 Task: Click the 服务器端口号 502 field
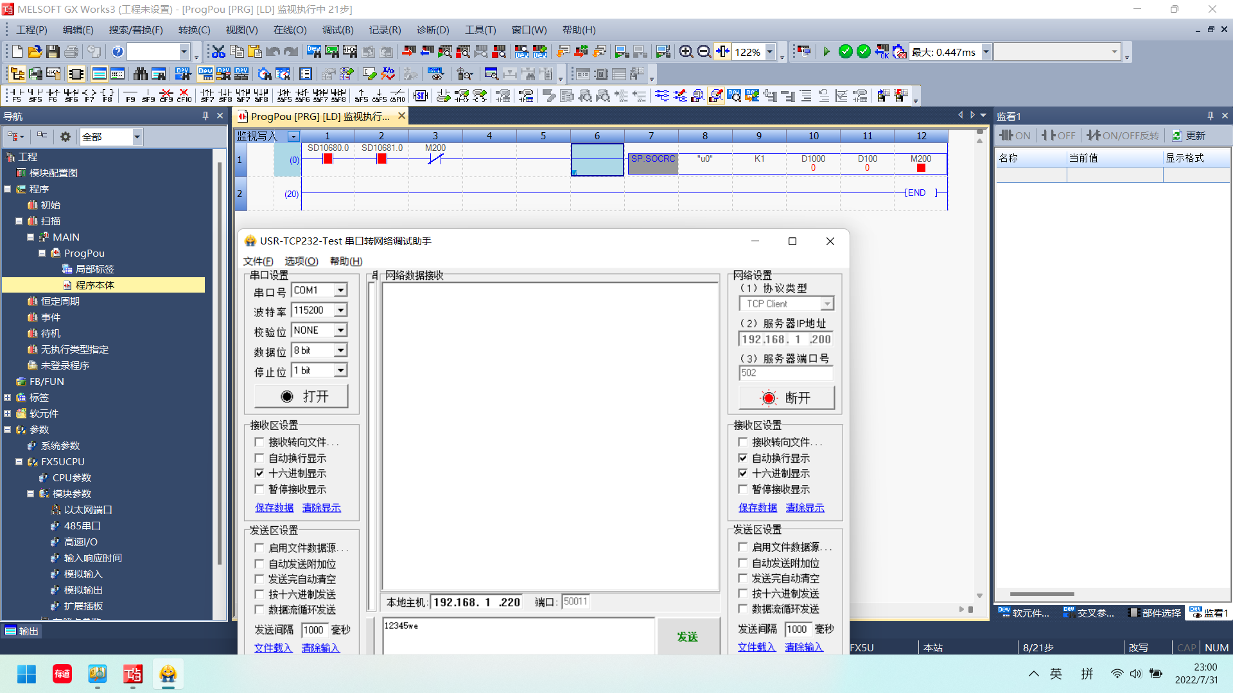pos(785,373)
